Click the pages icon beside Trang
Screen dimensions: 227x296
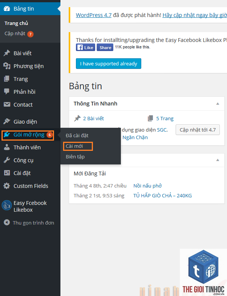pyautogui.click(x=7, y=79)
